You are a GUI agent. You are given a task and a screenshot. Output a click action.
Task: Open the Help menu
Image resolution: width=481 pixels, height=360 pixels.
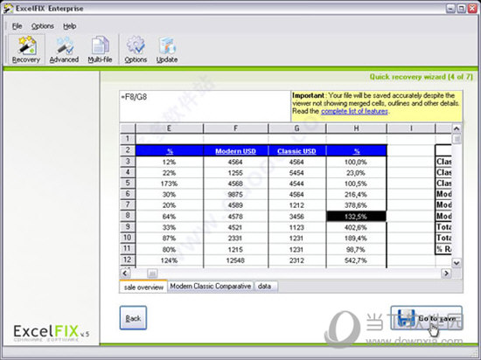(x=70, y=26)
